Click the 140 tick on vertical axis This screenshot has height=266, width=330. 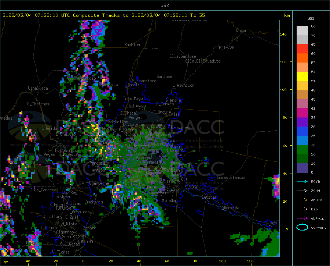tap(283, 34)
